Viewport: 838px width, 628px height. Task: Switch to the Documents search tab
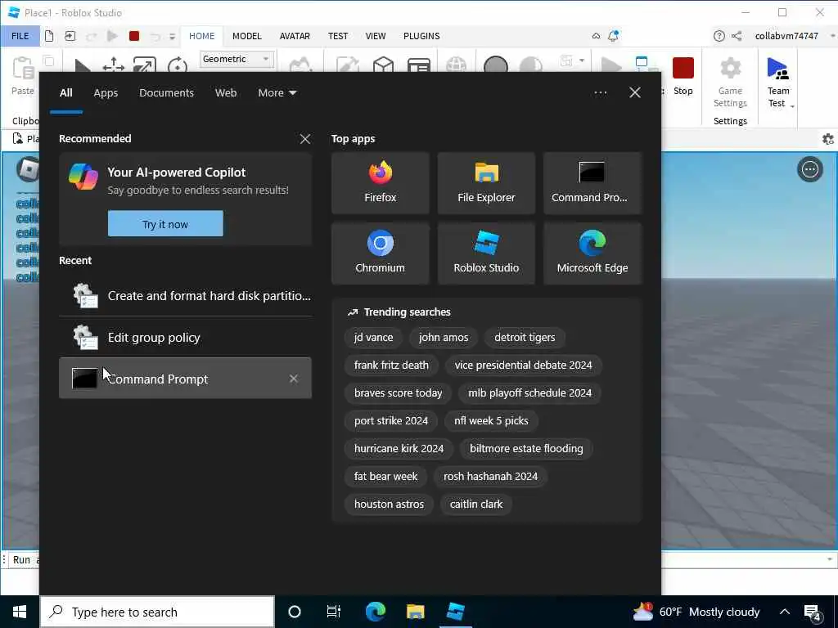[166, 93]
